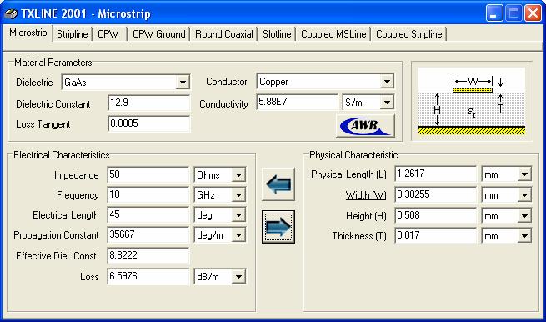Screen dimensions: 546x322
Task: Switch to the Microstrip tab
Action: (x=28, y=33)
